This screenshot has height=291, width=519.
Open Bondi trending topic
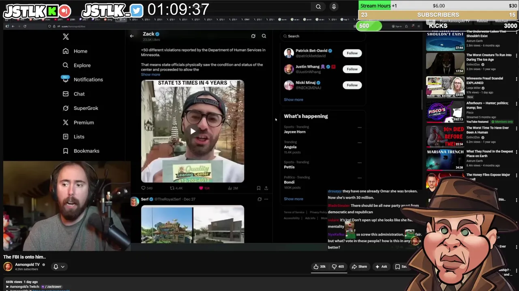[x=289, y=182]
